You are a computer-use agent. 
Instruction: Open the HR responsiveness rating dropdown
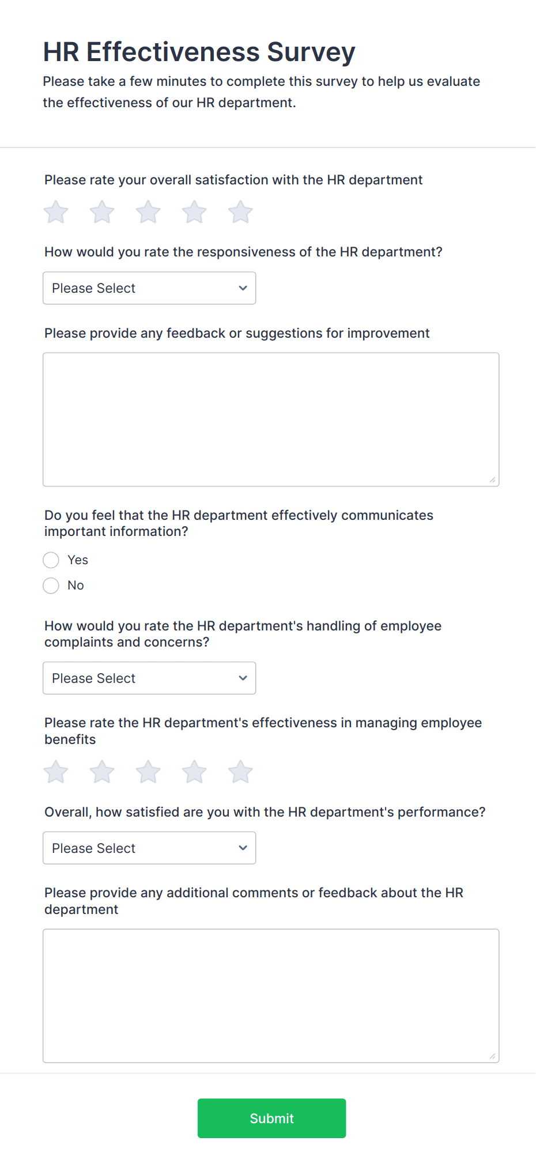pyautogui.click(x=149, y=288)
